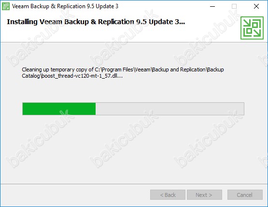This screenshot has height=207, width=268.
Task: Click the boost_thread-vc120-mt-1_57.dll file name
Action: tap(82, 76)
